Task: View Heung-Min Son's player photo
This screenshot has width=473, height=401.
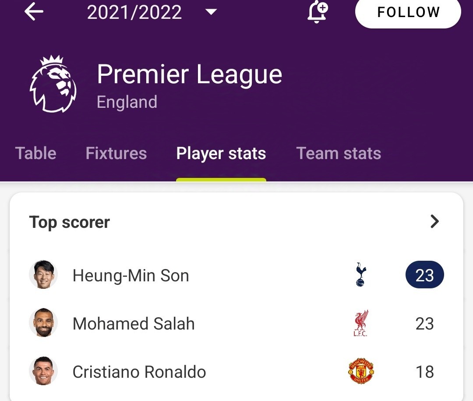Action: pos(43,274)
